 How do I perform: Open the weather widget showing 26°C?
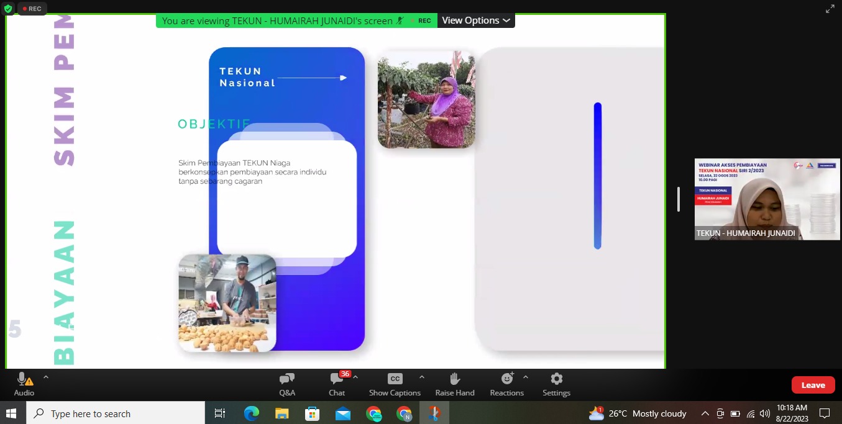click(x=638, y=413)
